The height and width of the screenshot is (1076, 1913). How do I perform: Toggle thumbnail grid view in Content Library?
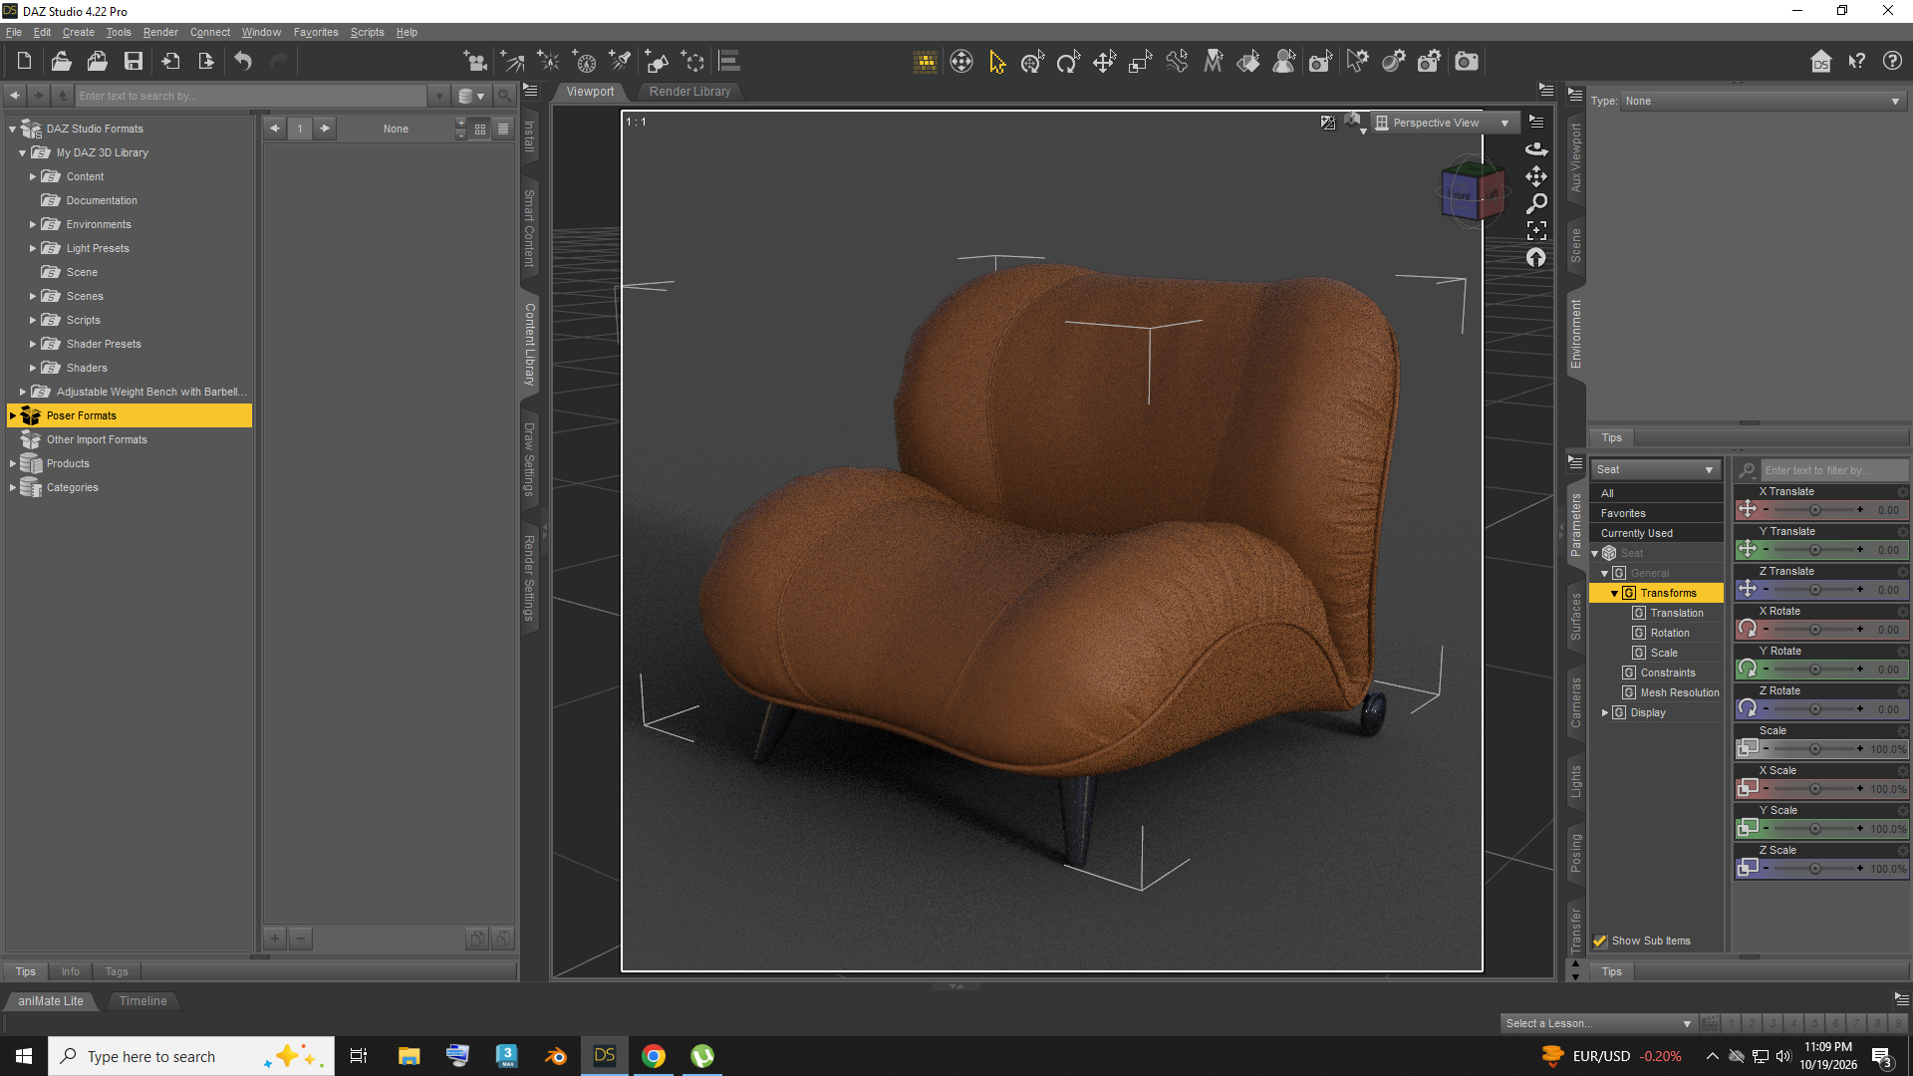tap(480, 130)
